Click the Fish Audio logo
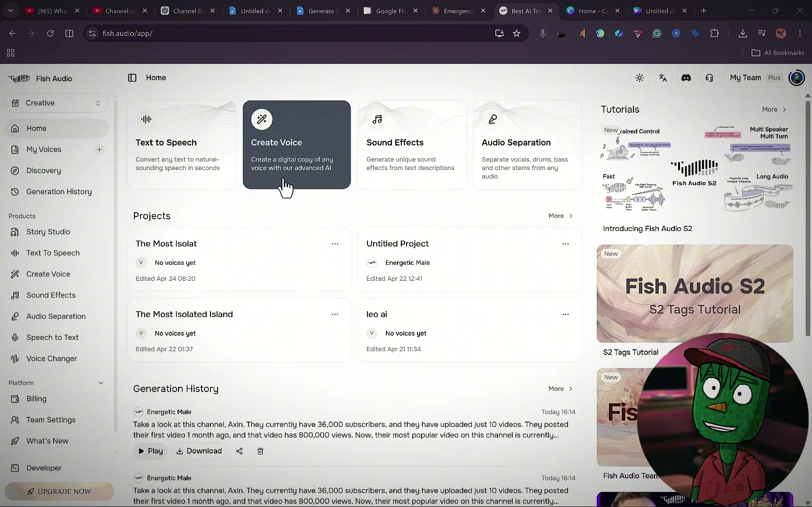 [40, 78]
